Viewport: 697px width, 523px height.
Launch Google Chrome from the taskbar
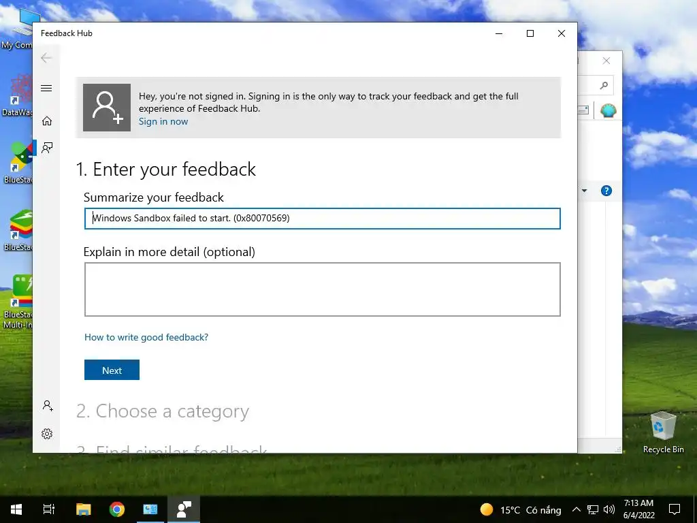117,509
